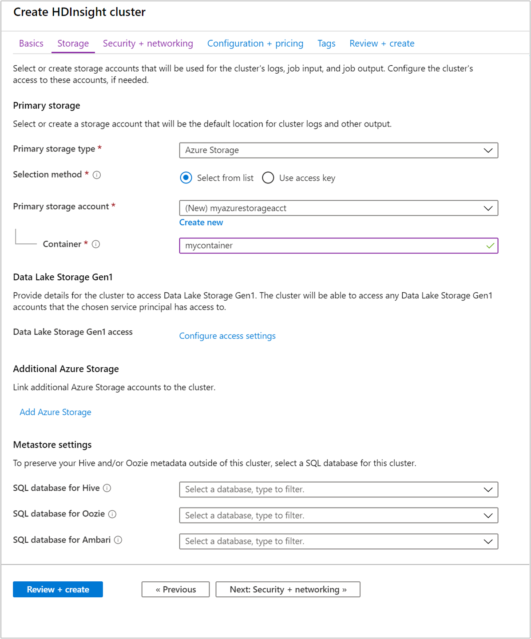Image resolution: width=531 pixels, height=639 pixels.
Task: Click the Selection method info icon
Action: 97,175
